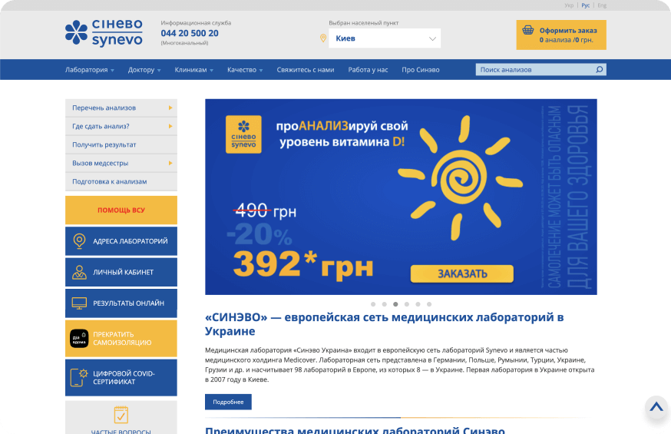The width and height of the screenshot is (671, 434).
Task: Click the map pin beside city selector
Action: tap(323, 38)
